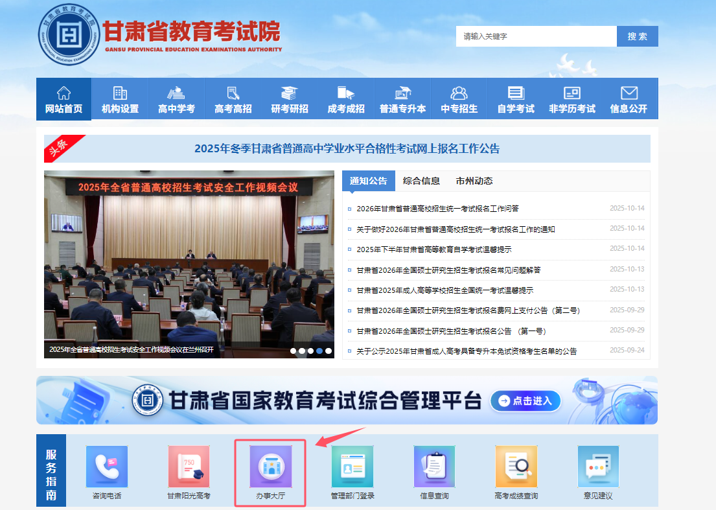Click the 搜索 search button
This screenshot has width=716, height=510.
[x=637, y=36]
